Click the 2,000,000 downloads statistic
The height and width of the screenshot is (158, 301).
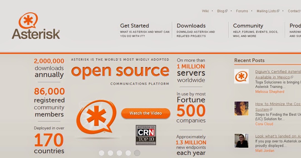click(x=49, y=61)
